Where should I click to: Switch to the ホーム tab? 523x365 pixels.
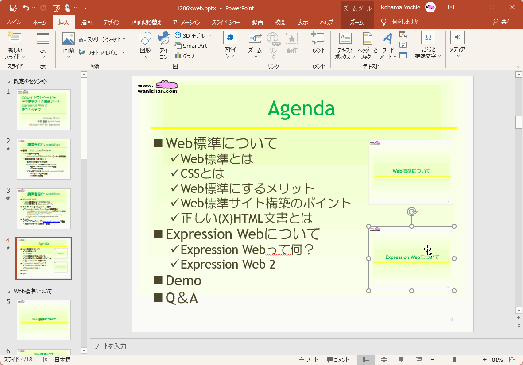40,22
